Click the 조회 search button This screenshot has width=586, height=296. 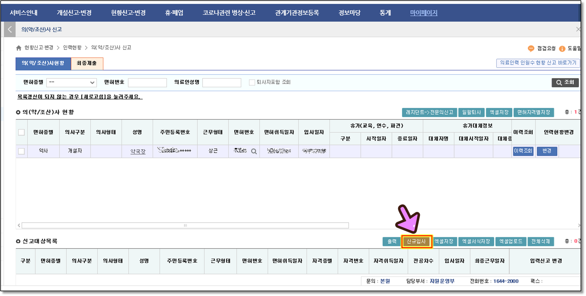coord(565,83)
